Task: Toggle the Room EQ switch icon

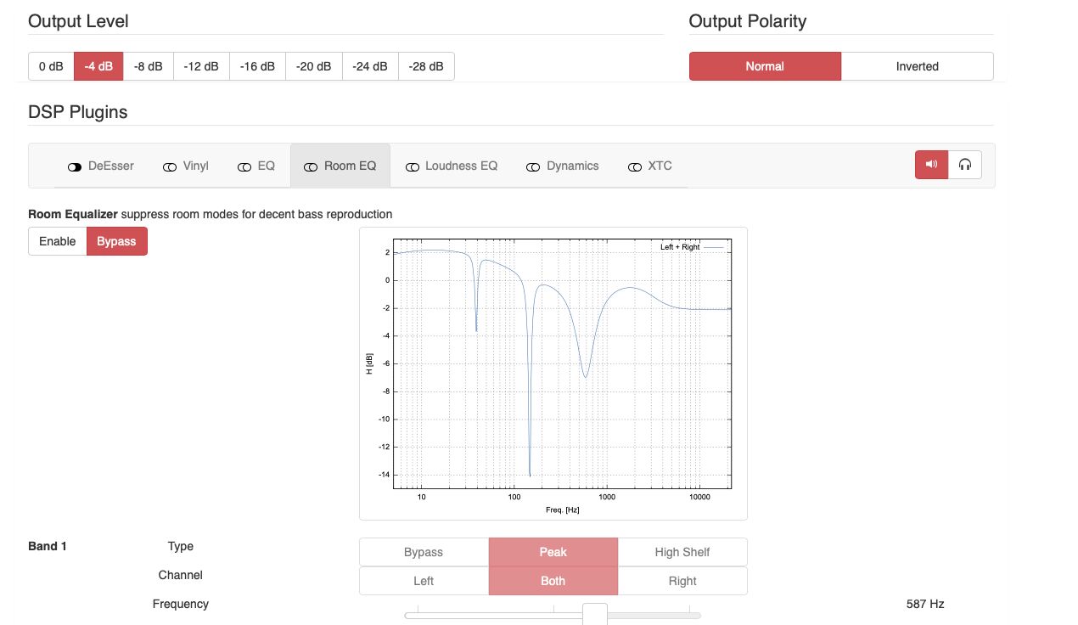Action: click(311, 166)
